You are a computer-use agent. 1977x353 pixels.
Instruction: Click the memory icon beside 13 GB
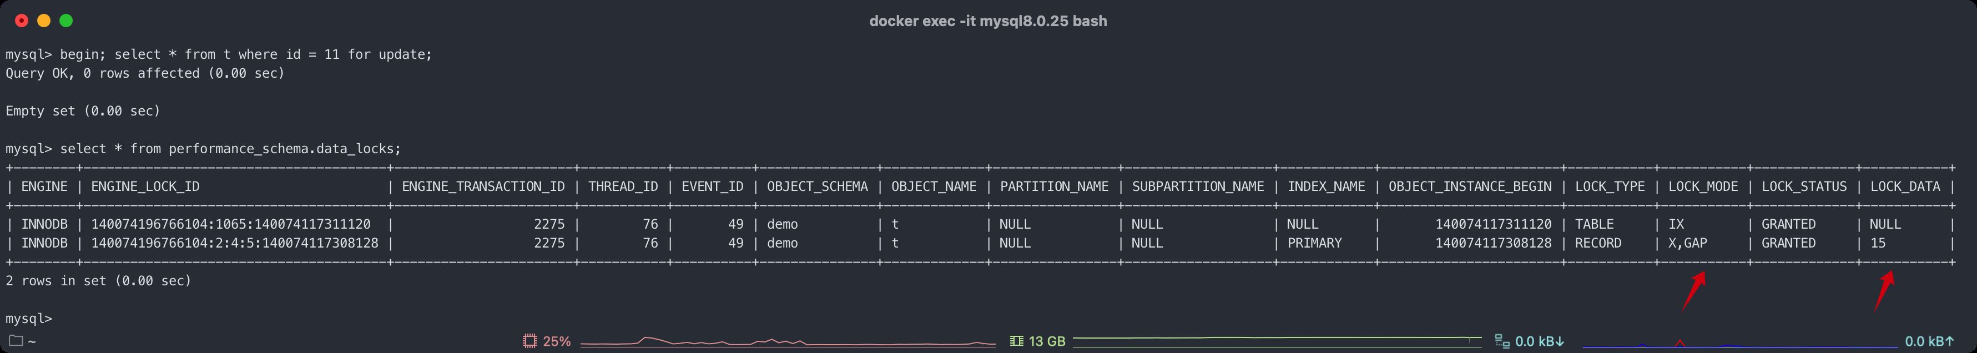[x=1016, y=341]
